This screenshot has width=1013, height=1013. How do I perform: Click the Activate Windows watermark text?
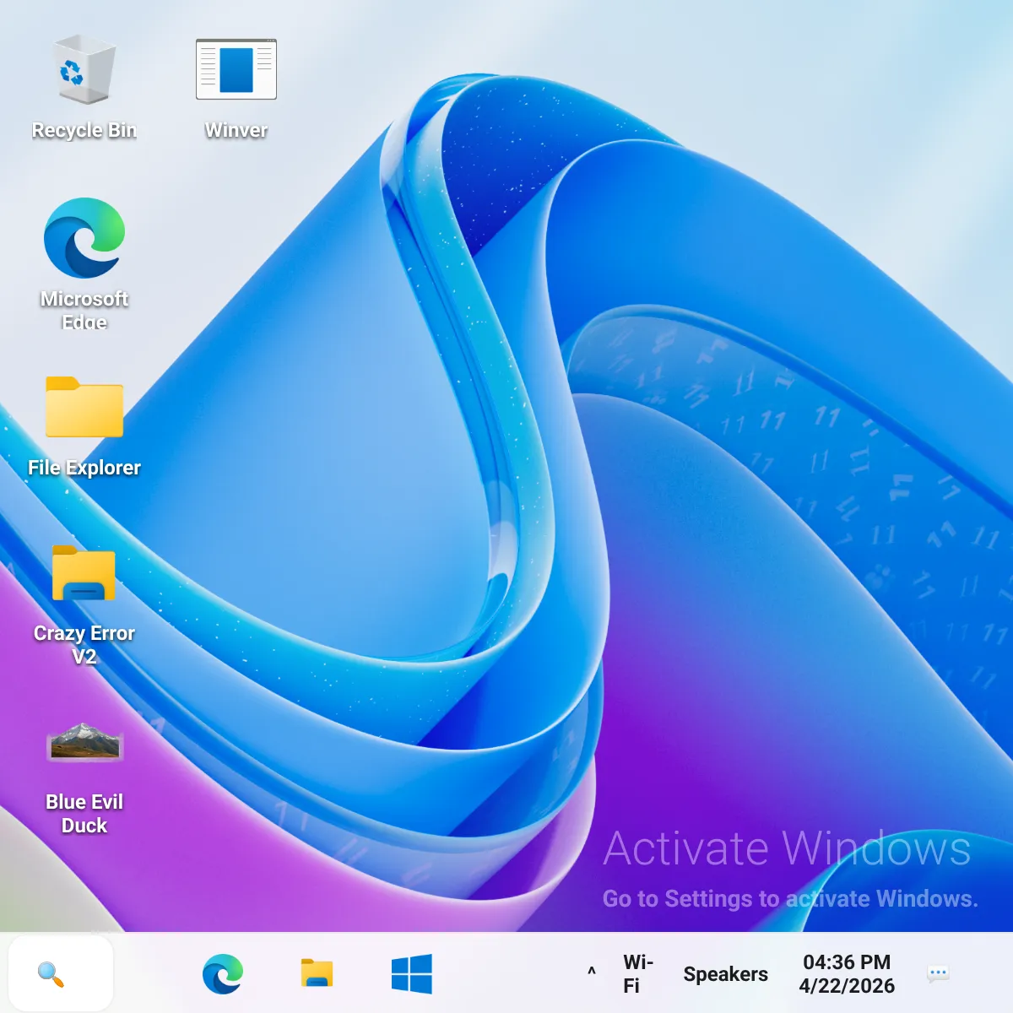click(x=788, y=848)
